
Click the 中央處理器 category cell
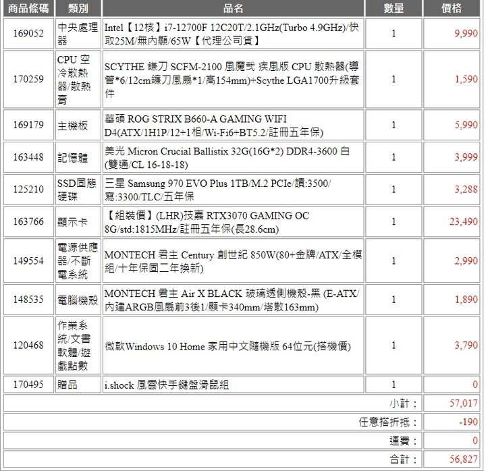(x=78, y=34)
